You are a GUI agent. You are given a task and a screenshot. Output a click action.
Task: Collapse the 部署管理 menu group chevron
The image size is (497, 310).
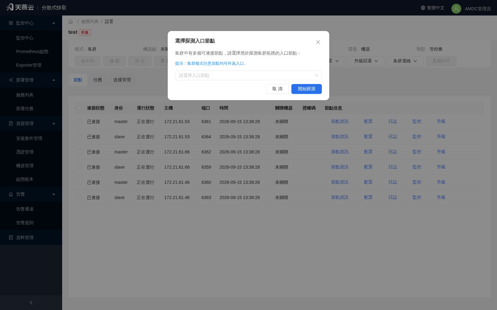coord(54,80)
